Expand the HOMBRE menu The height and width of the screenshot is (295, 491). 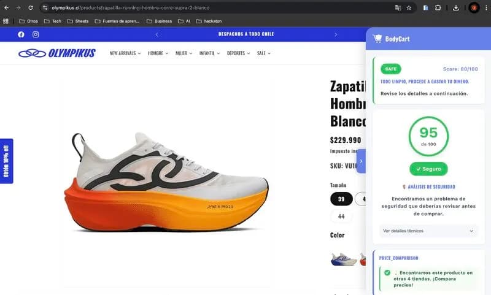tap(158, 53)
